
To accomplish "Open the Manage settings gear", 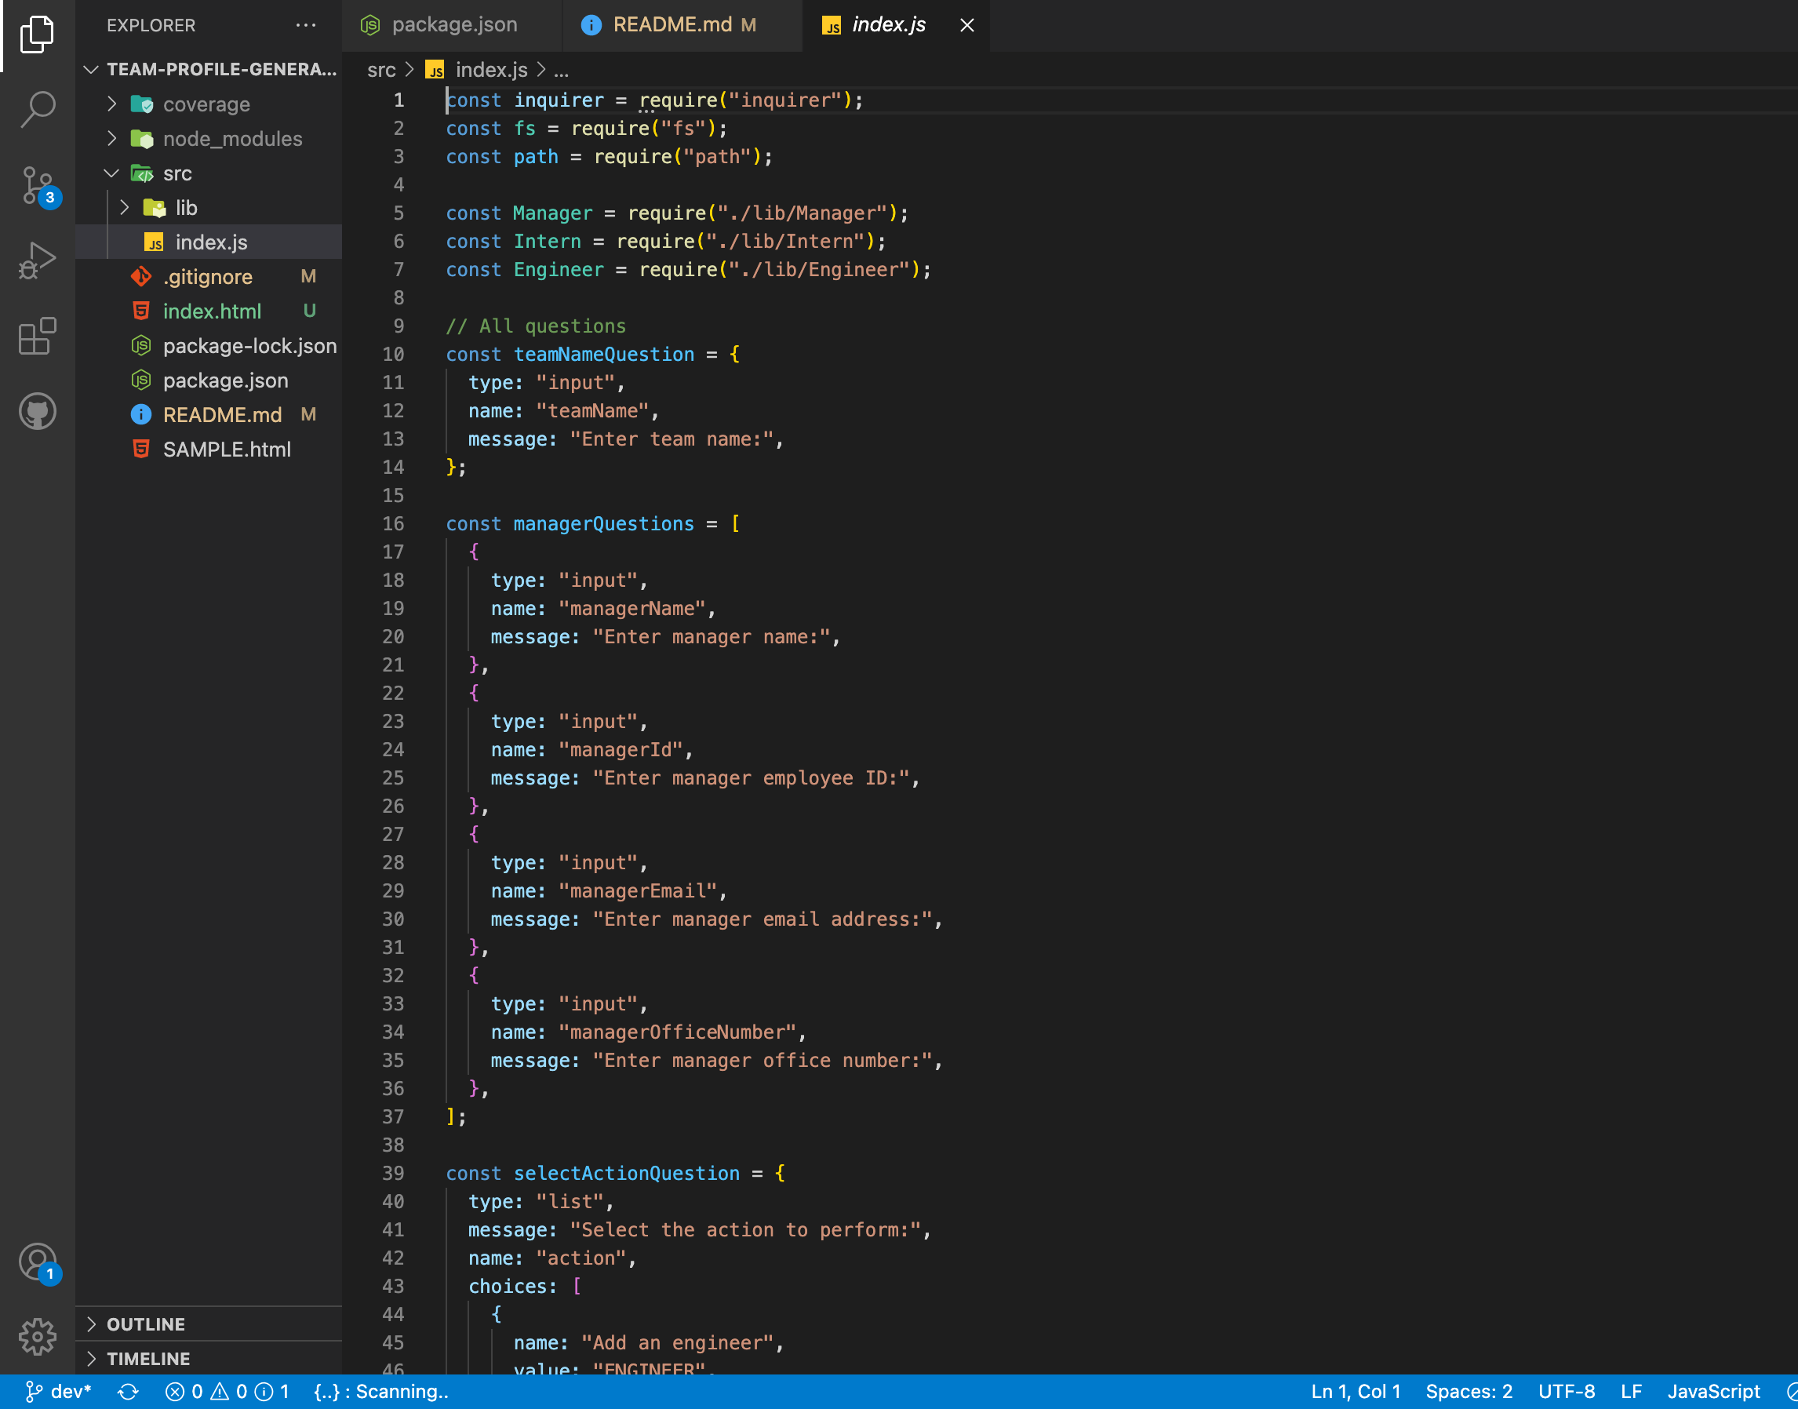I will [37, 1336].
